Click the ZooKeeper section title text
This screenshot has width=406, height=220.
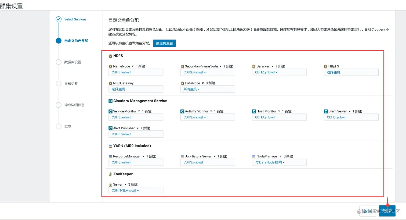click(123, 174)
